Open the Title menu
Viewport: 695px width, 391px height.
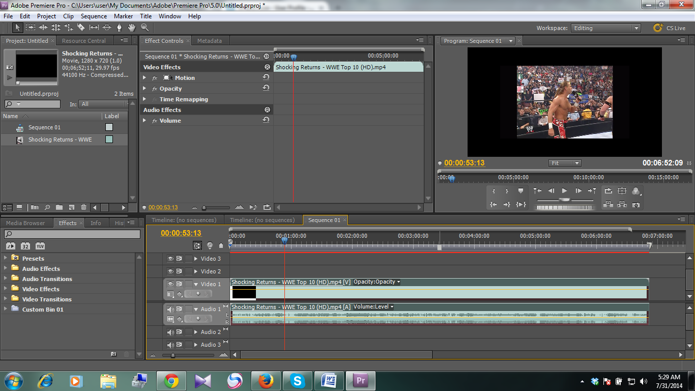146,16
